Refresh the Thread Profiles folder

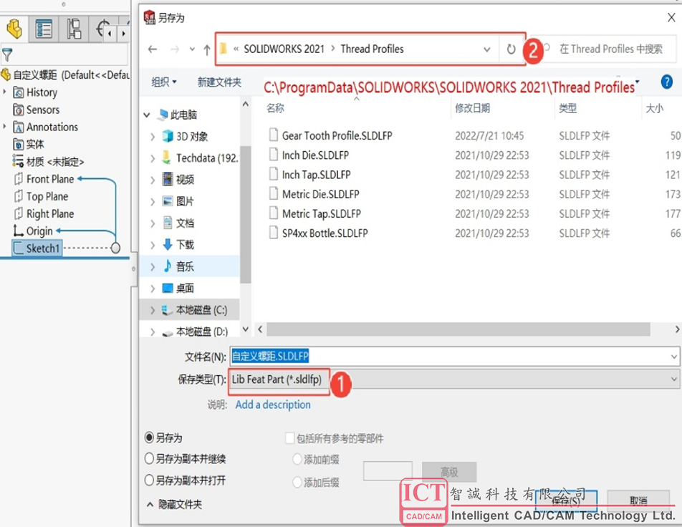511,49
